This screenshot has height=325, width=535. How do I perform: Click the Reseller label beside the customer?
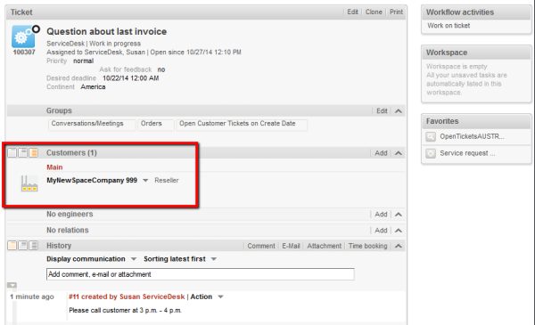pyautogui.click(x=167, y=180)
